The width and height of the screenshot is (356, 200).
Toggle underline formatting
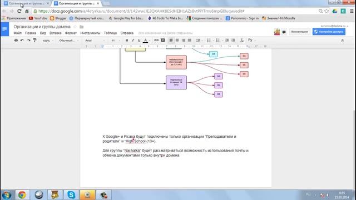tap(139, 41)
